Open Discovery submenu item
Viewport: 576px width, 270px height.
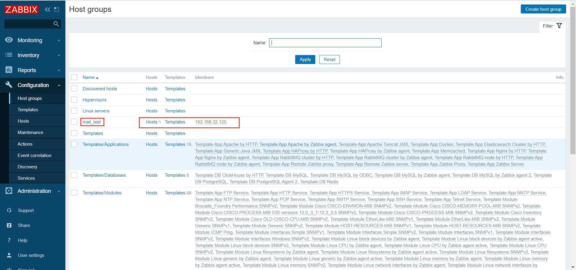tap(37, 167)
